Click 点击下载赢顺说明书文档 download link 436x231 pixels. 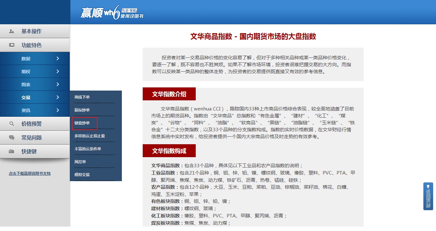[30, 173]
